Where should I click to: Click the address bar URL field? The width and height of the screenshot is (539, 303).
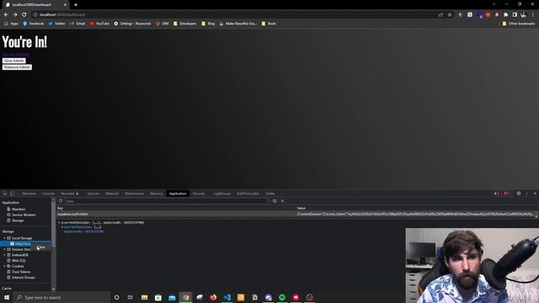[234, 15]
